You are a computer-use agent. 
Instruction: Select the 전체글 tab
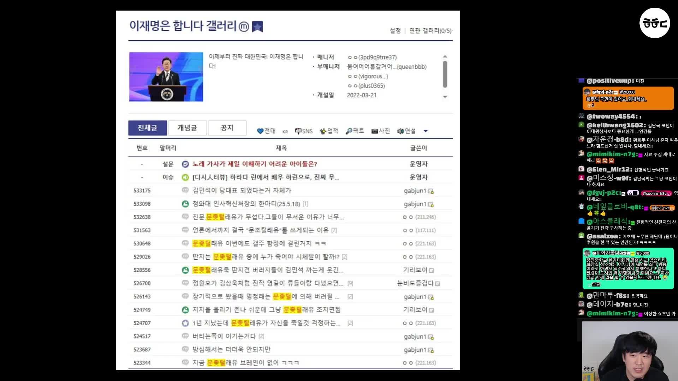(148, 128)
